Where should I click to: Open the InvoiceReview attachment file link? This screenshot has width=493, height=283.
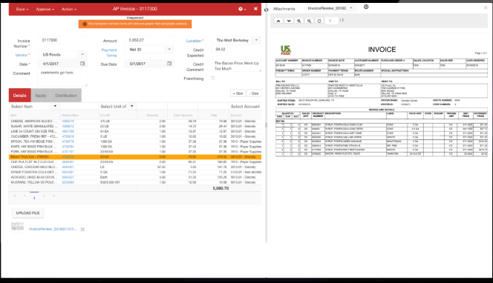pyautogui.click(x=53, y=229)
